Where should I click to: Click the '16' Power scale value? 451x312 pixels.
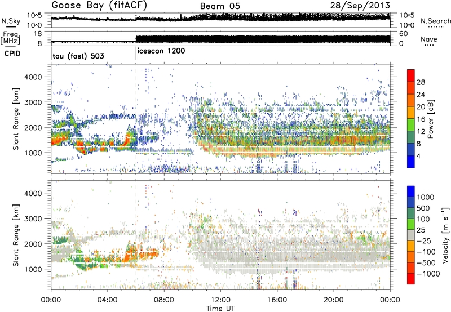[421, 119]
